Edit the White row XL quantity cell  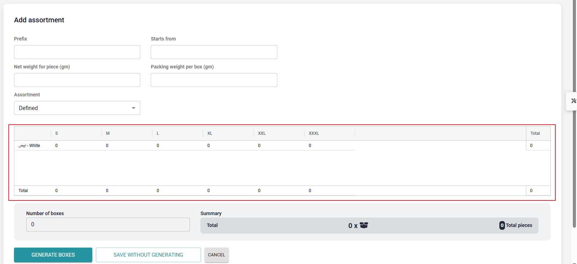[x=228, y=146]
